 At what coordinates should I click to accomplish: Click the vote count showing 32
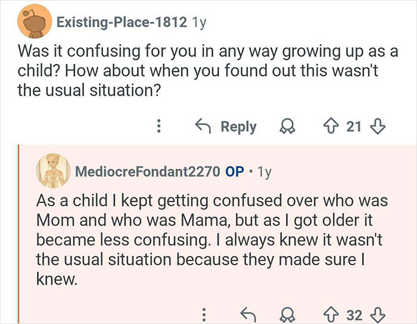(x=354, y=314)
